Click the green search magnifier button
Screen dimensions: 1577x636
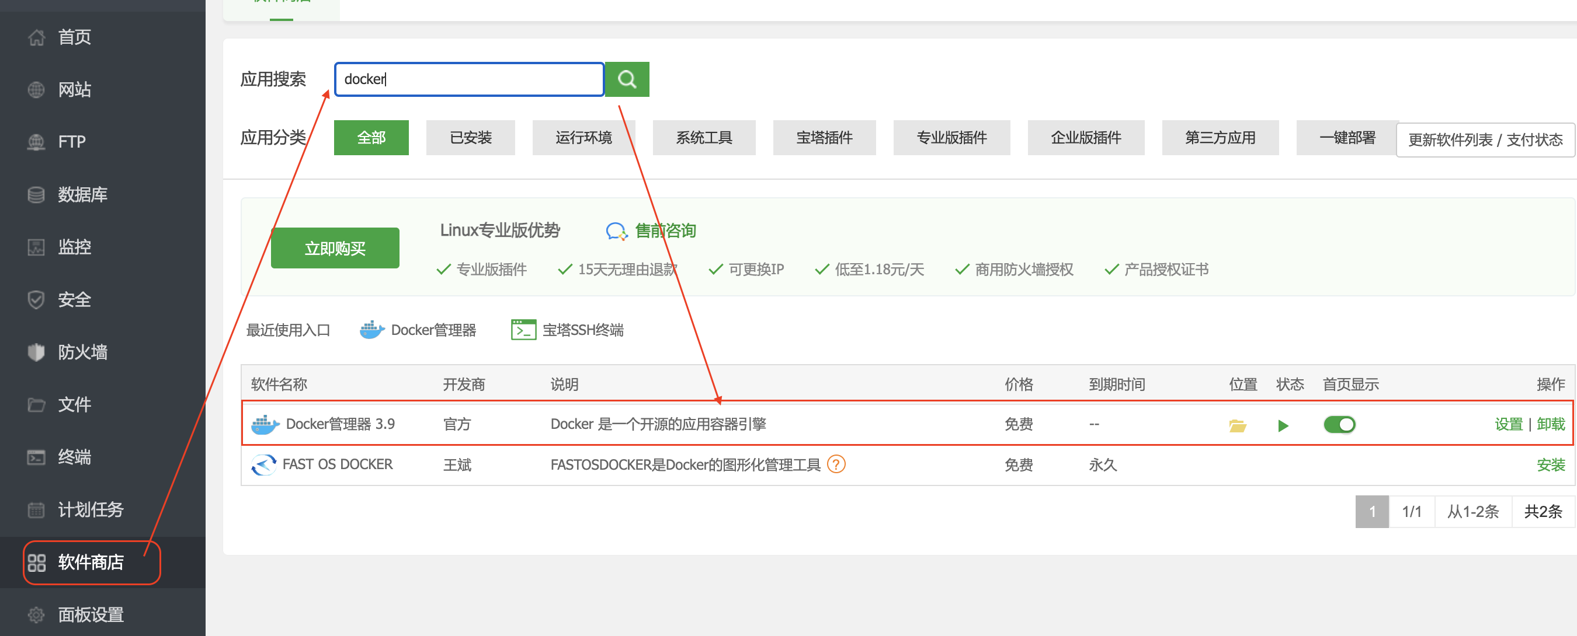(x=626, y=79)
